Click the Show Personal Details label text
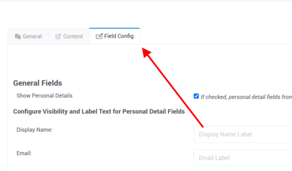Viewport: 292px width, 171px height. (44, 96)
